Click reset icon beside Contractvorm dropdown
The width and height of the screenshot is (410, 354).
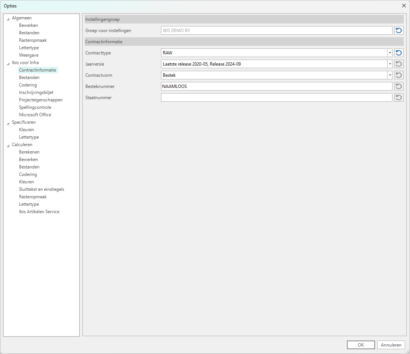(399, 75)
